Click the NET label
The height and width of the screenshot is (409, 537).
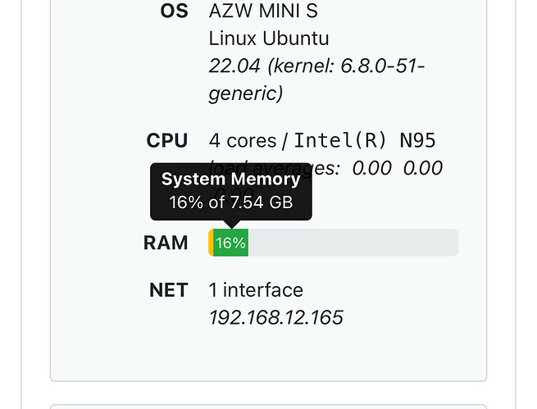coord(169,290)
